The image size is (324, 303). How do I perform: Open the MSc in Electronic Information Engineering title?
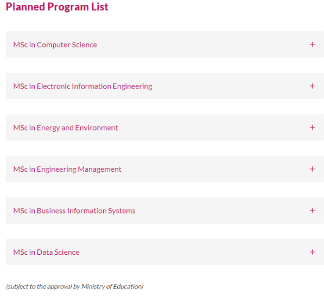point(82,86)
